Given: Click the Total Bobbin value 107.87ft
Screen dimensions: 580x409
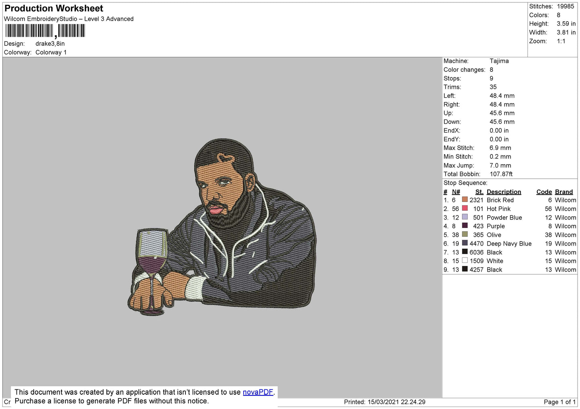Looking at the screenshot, I should coord(501,174).
